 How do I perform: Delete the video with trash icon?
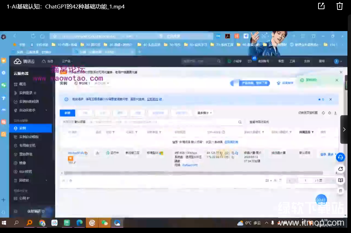tap(340, 6)
